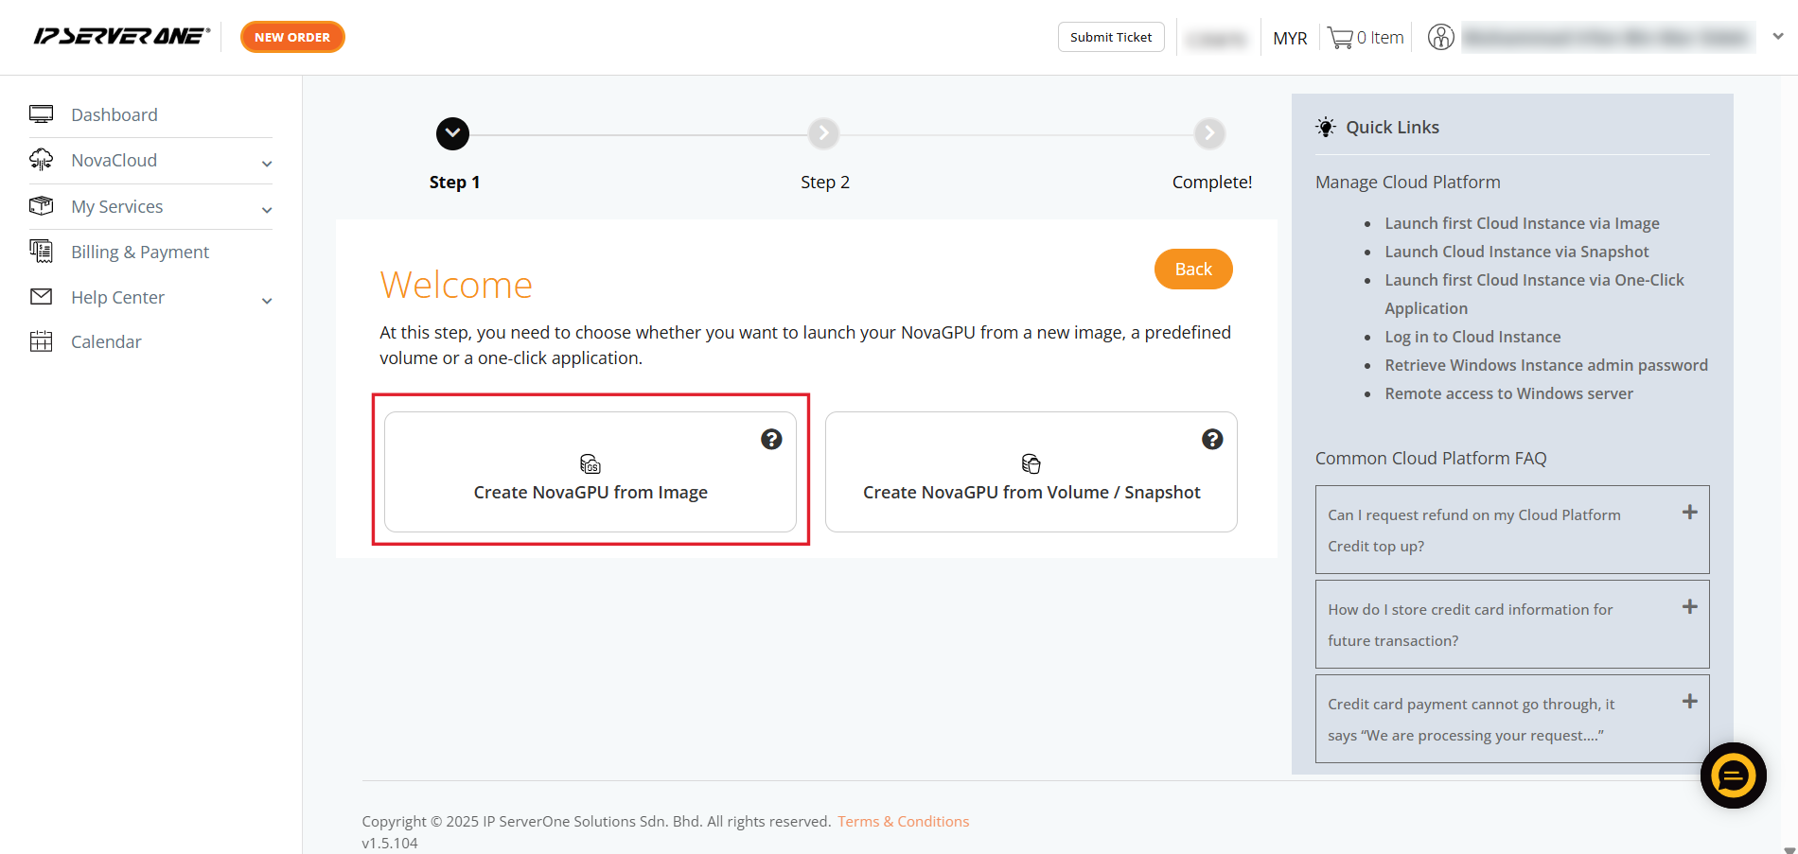Screen dimensions: 1798x854
Task: Open Terms & Conditions link
Action: point(903,821)
